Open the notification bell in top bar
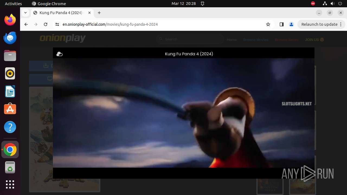This screenshot has height=195, width=347. click(203, 4)
